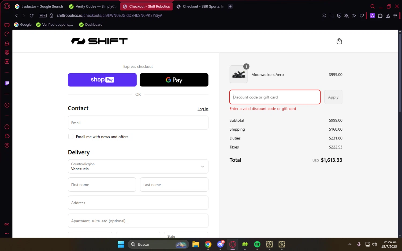Open Spotify from taskbar
Image resolution: width=402 pixels, height=251 pixels.
click(x=257, y=244)
